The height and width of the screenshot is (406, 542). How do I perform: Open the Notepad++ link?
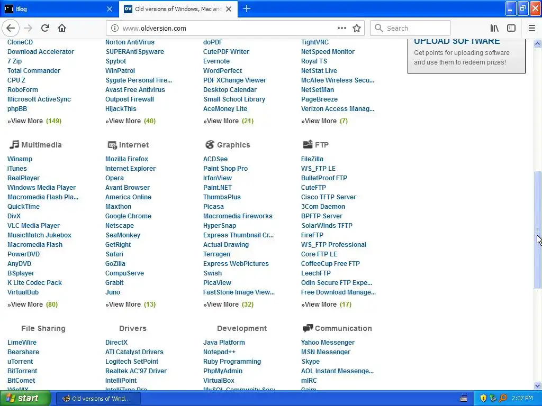[x=219, y=352]
